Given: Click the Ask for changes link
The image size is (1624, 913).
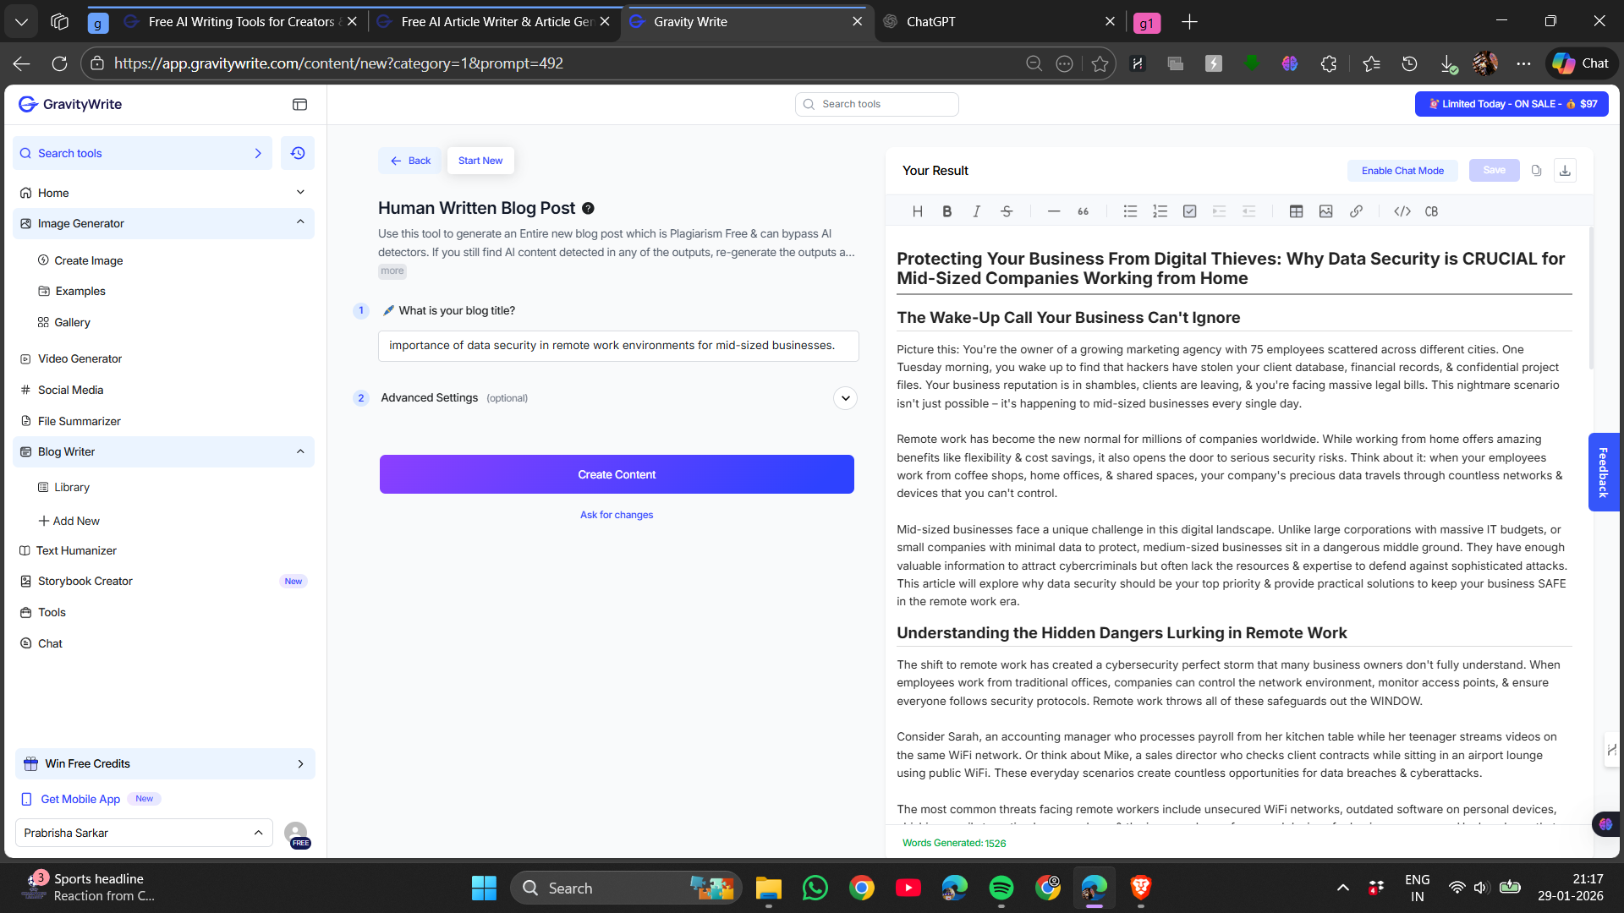Looking at the screenshot, I should pyautogui.click(x=617, y=515).
